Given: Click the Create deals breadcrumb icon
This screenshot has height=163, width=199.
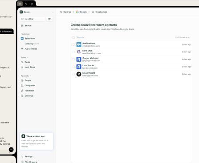Looking at the screenshot, I should (x=93, y=12).
